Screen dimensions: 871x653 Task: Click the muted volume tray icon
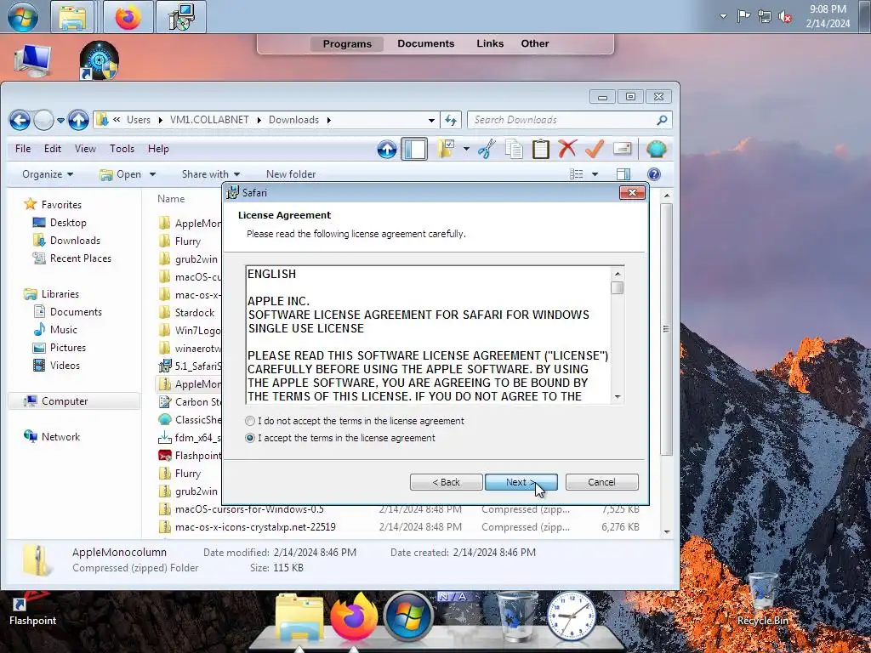tap(785, 16)
